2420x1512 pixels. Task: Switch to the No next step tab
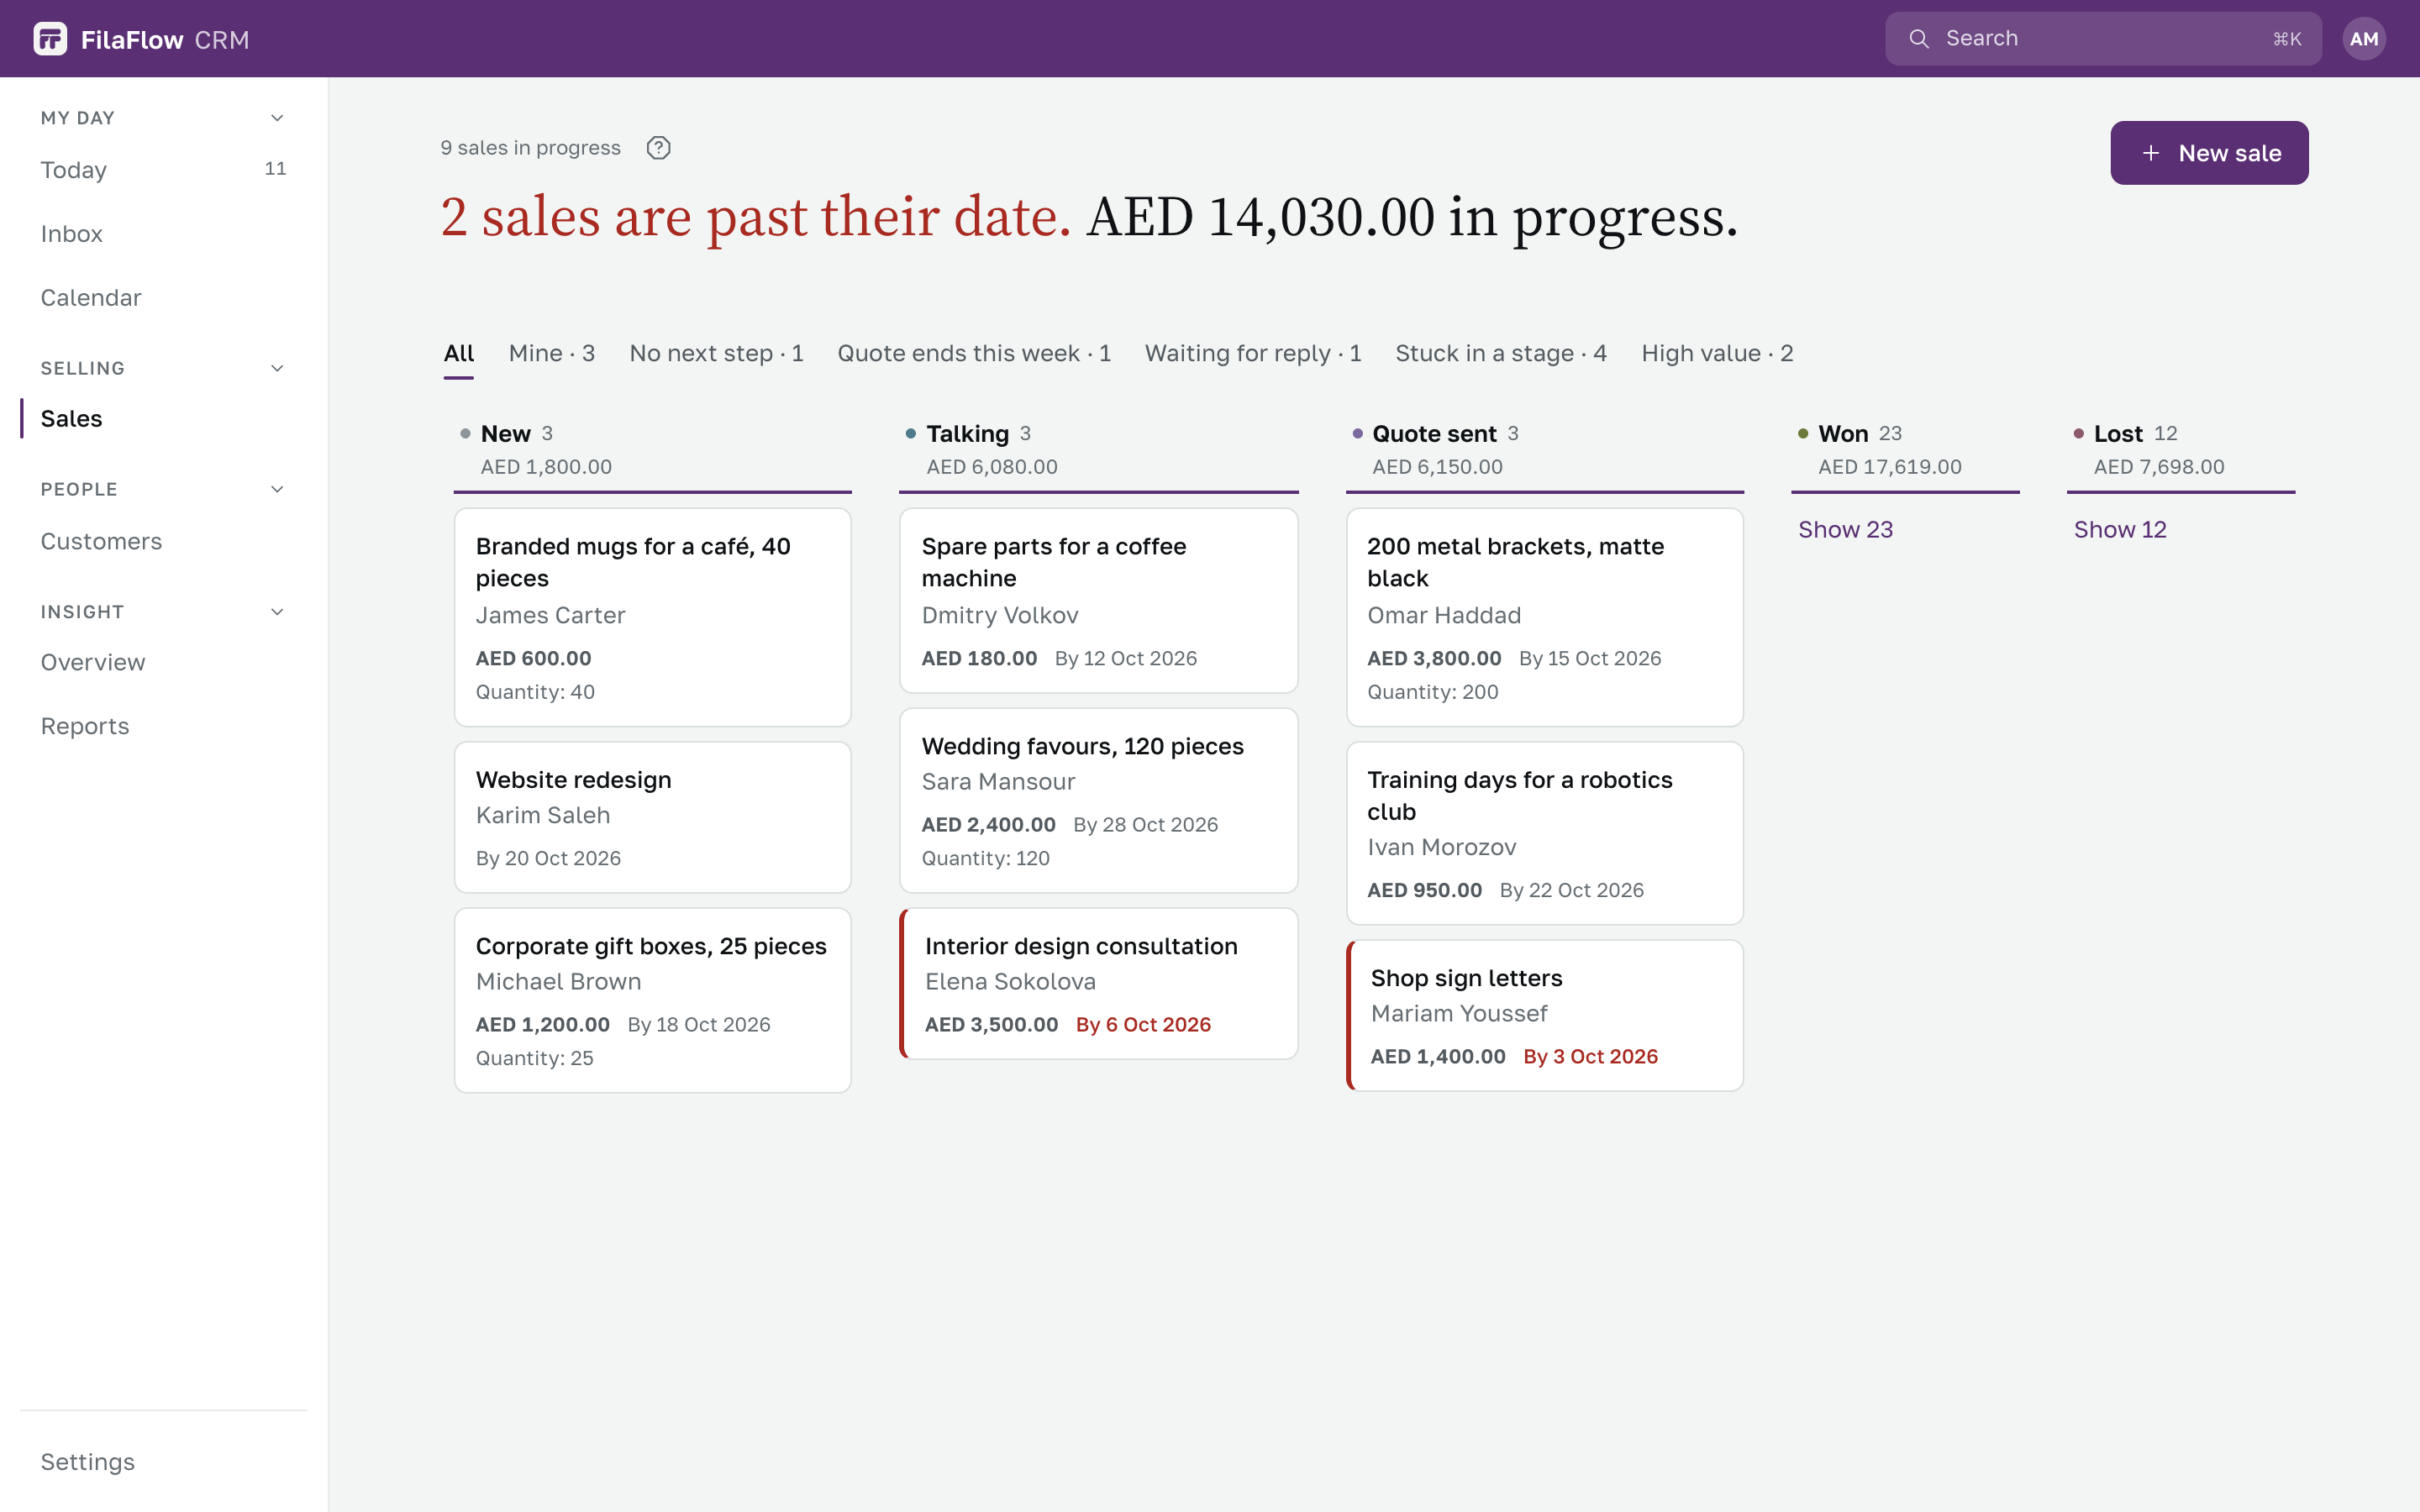coord(716,354)
